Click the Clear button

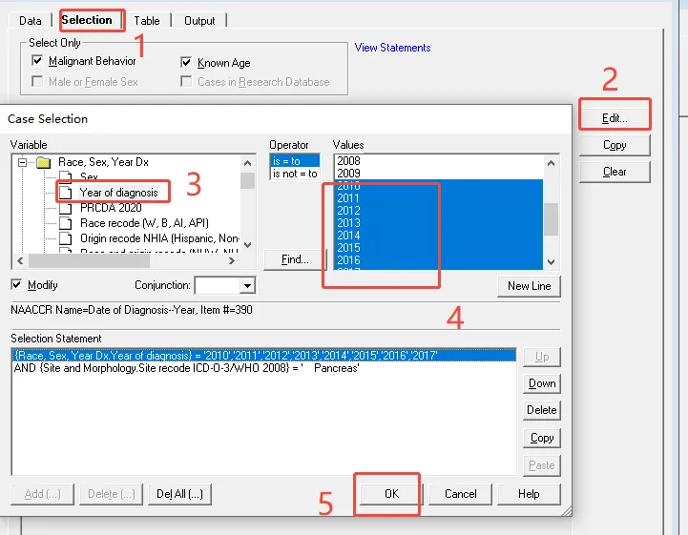pos(615,172)
